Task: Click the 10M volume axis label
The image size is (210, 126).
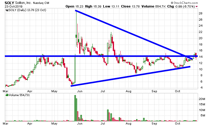Action: 202,110
